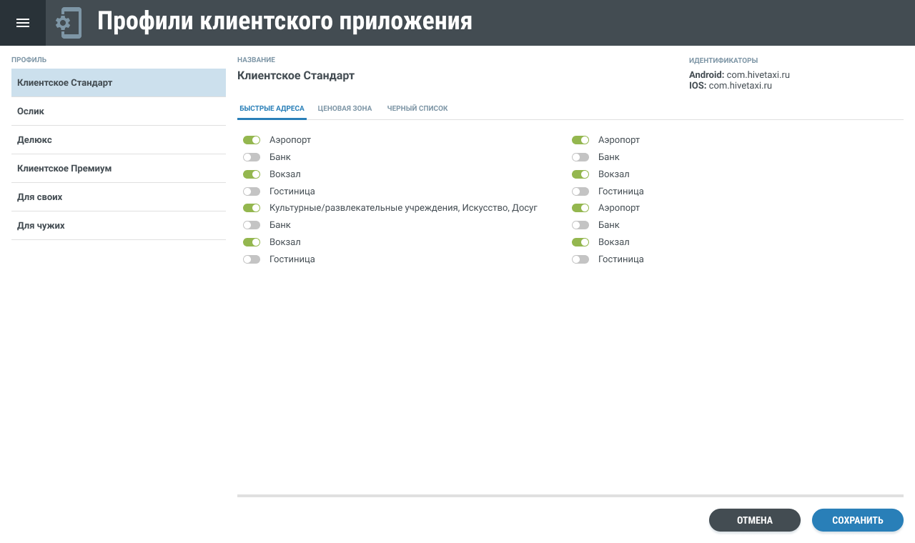Select the Для своих profile
This screenshot has height=543, width=915.
coord(119,197)
